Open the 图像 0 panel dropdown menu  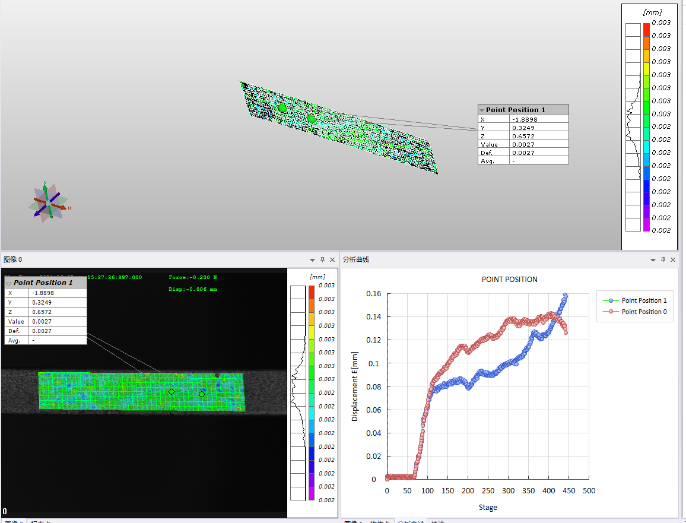pos(312,260)
